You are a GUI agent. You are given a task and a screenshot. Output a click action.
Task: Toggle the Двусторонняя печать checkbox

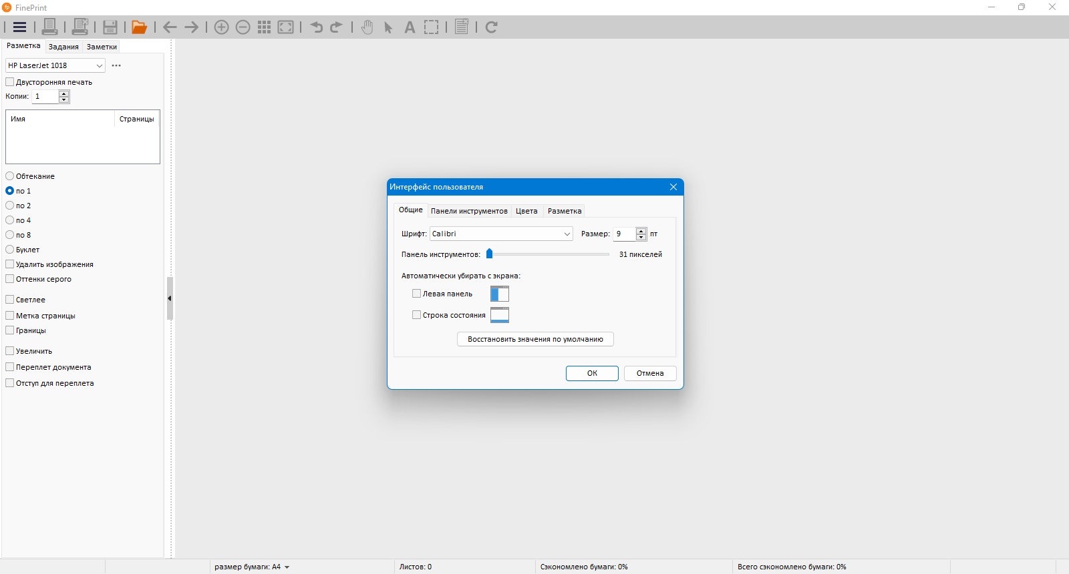(10, 82)
